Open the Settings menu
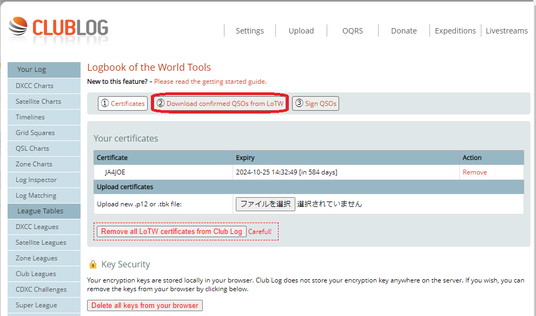This screenshot has height=316, width=536. click(x=249, y=31)
